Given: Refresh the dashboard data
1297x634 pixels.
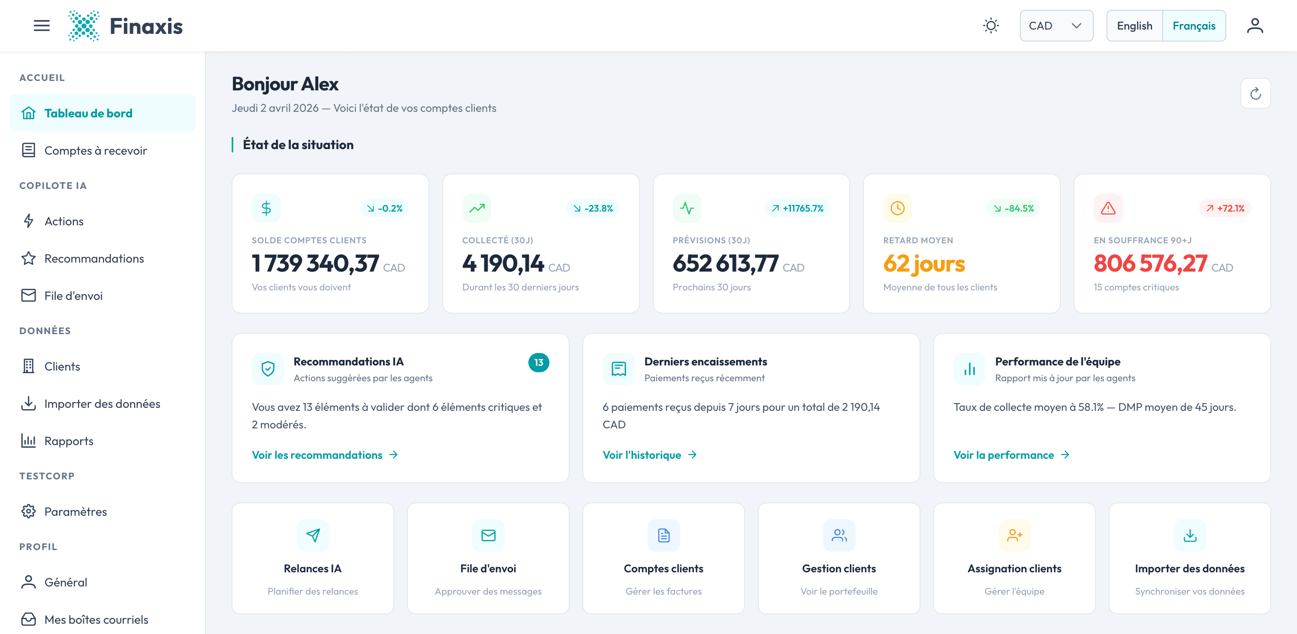Looking at the screenshot, I should pyautogui.click(x=1255, y=93).
